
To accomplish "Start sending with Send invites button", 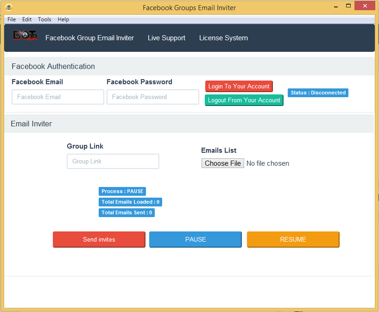I will pos(99,239).
